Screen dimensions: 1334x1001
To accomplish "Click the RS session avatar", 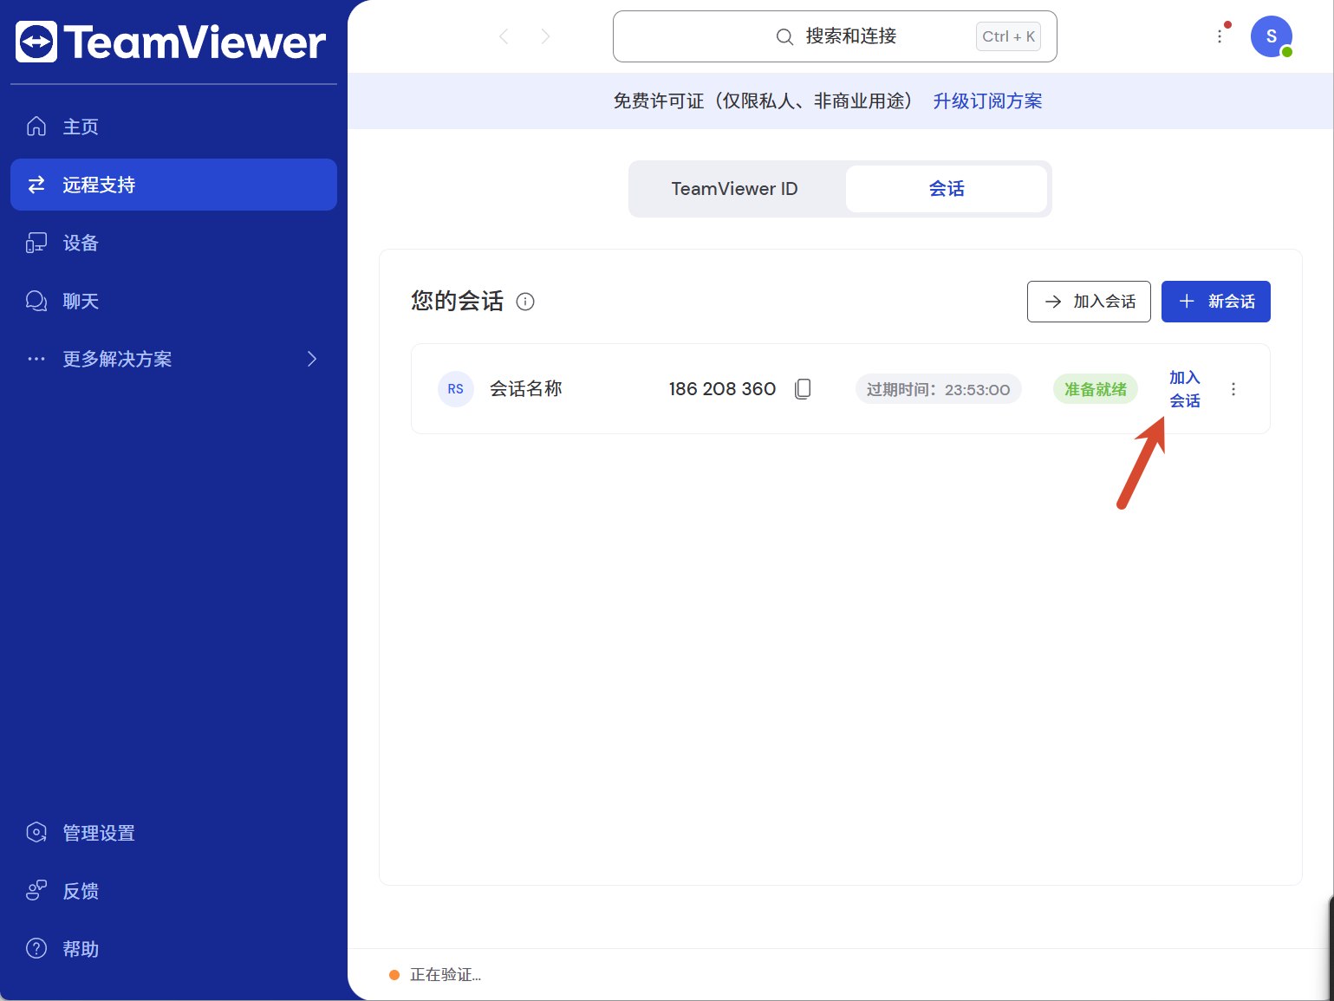I will (456, 389).
